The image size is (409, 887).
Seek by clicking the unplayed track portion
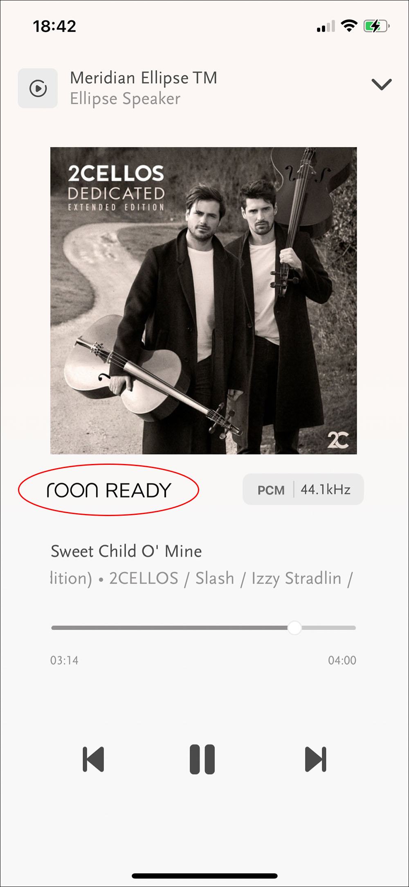[329, 628]
